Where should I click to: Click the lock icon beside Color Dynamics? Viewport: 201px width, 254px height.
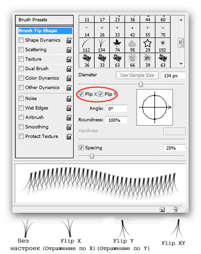[69, 78]
